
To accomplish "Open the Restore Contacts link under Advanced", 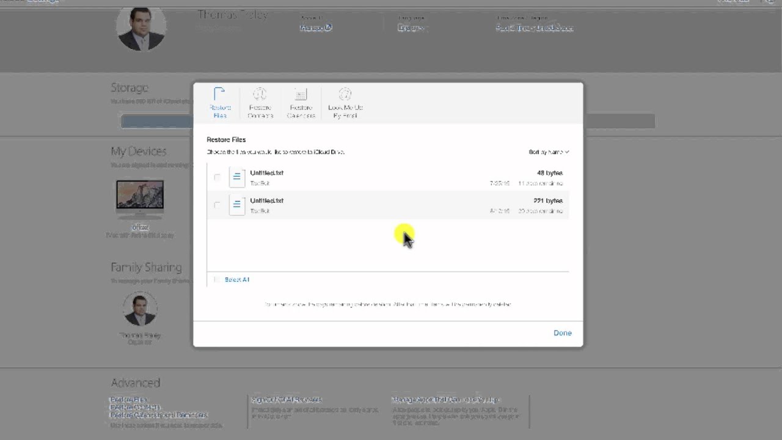I will coord(135,407).
